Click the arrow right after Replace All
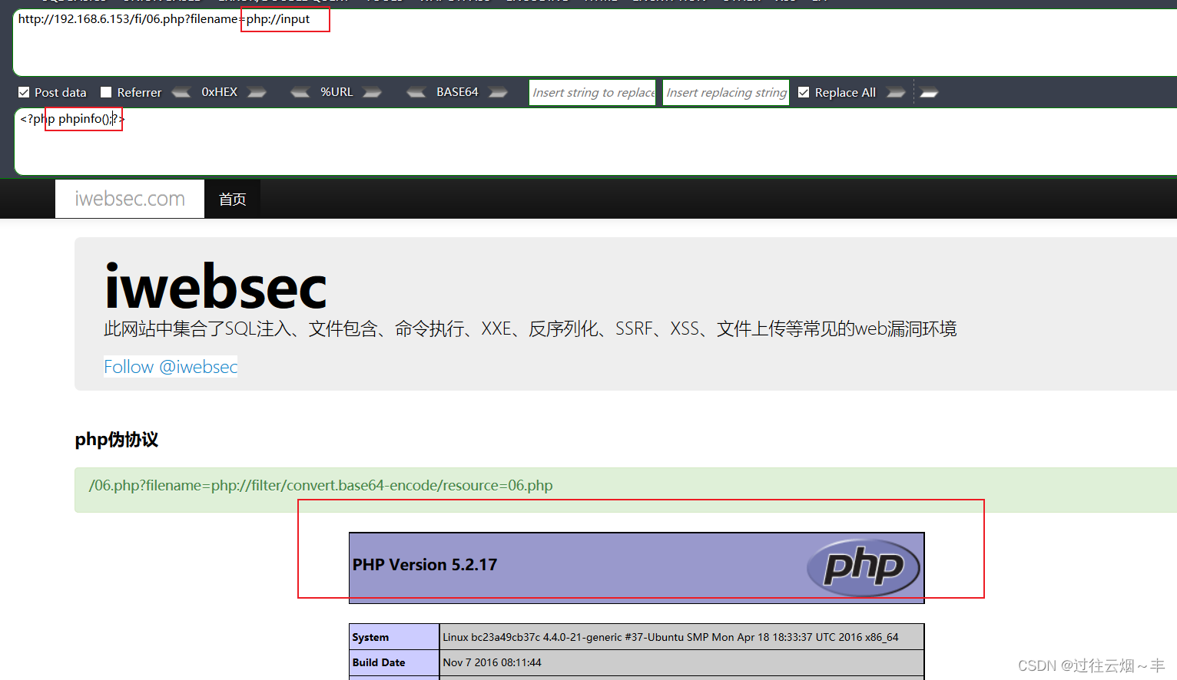1177x680 pixels. 896,93
